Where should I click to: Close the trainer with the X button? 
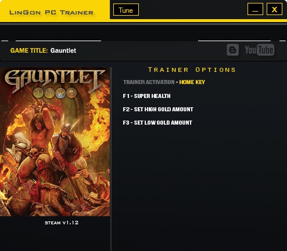coord(274,9)
